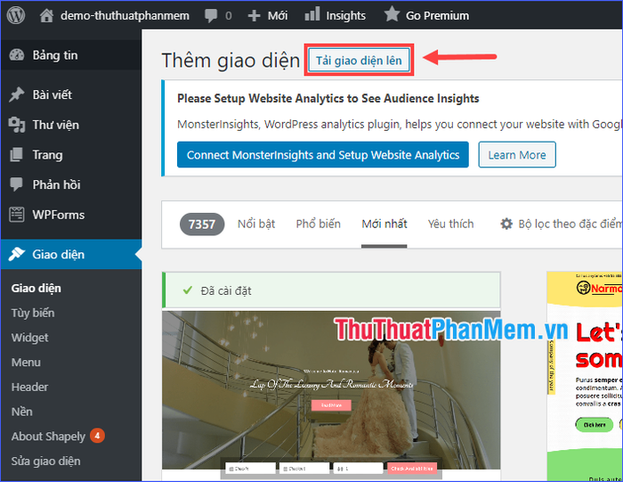
Task: Open the home icon for demo-thuthuatphanmem
Action: tap(46, 15)
